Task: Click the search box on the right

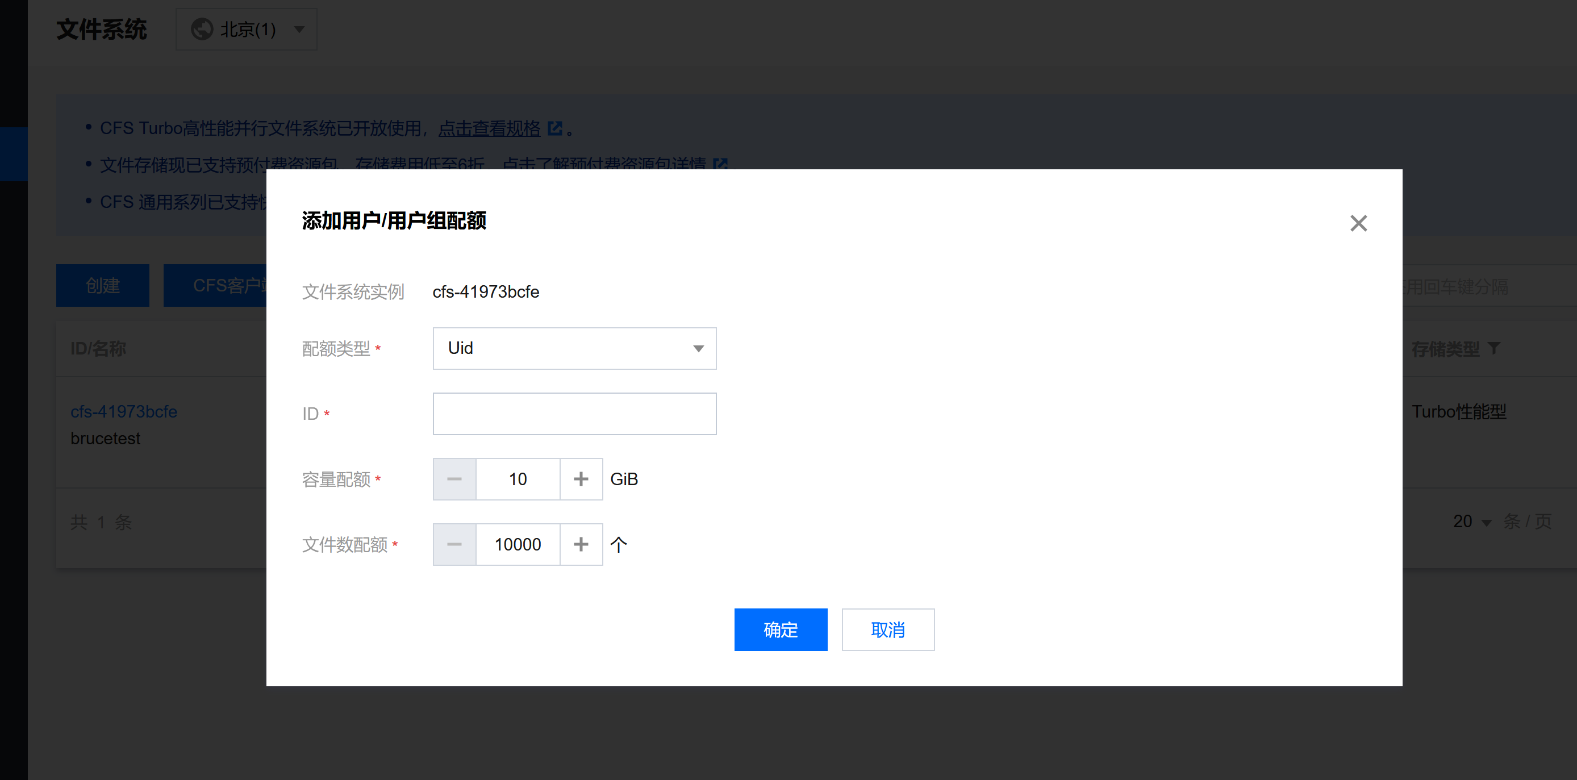Action: pos(1488,286)
